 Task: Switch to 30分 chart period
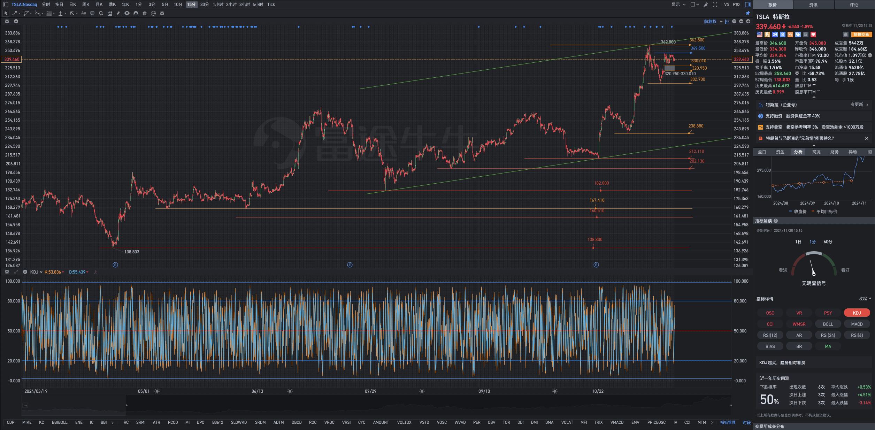[x=205, y=5]
